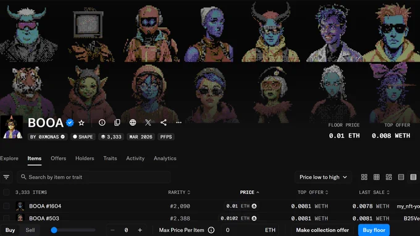Switch to mosaic grid view
The image size is (420, 236).
(388, 177)
